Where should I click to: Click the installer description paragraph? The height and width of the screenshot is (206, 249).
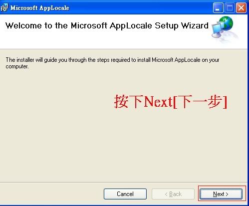point(112,63)
